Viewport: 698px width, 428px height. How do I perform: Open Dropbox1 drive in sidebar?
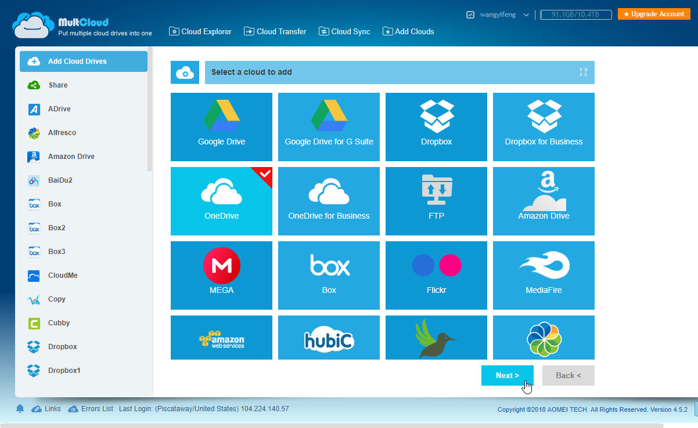point(84,371)
